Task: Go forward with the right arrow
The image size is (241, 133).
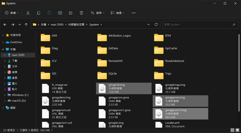Action: tap(13, 24)
